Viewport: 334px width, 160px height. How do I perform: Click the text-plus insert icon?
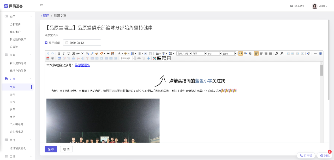pos(164,58)
